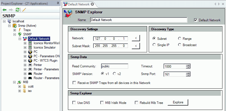Viewport: 226px width, 111px height.
Task: Click the Read Community input field
Action: point(114,66)
